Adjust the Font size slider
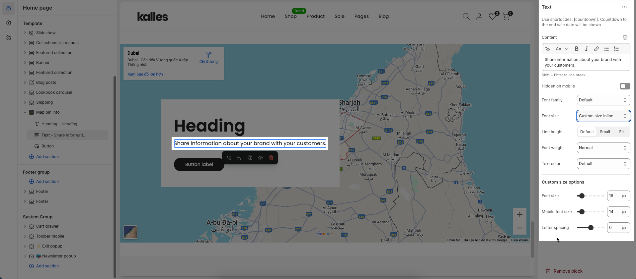 [591, 196]
